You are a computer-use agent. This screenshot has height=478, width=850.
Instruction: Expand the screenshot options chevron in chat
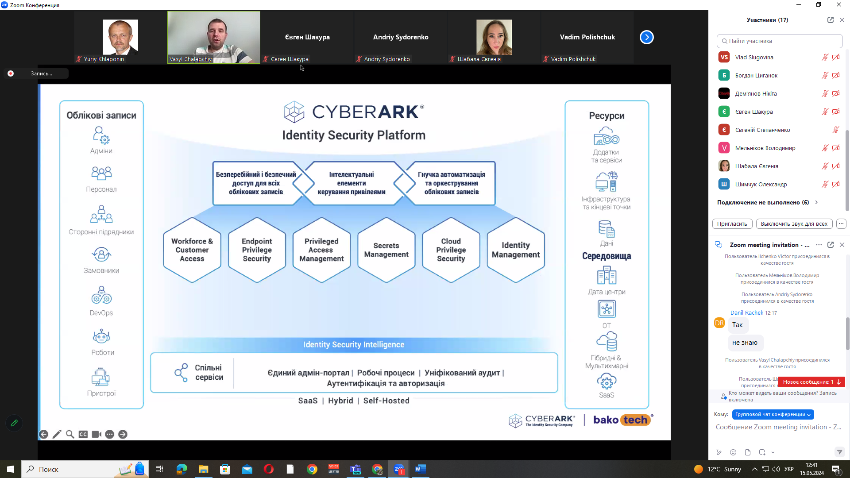(x=773, y=452)
